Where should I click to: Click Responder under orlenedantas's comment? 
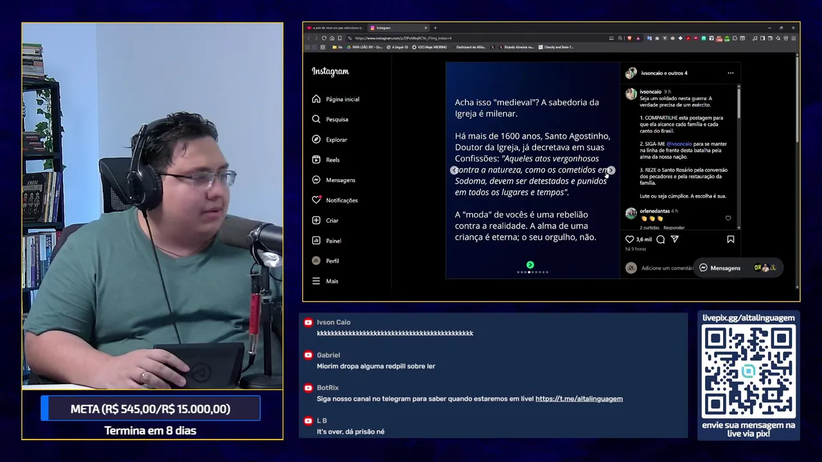pos(674,228)
